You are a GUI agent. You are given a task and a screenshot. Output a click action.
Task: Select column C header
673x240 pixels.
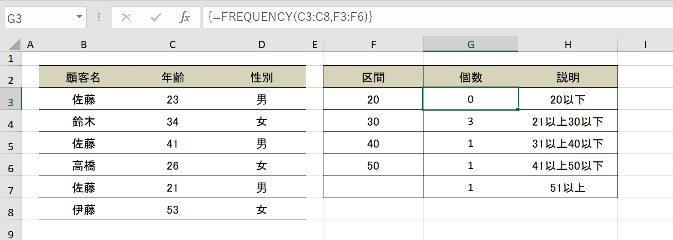tap(173, 44)
